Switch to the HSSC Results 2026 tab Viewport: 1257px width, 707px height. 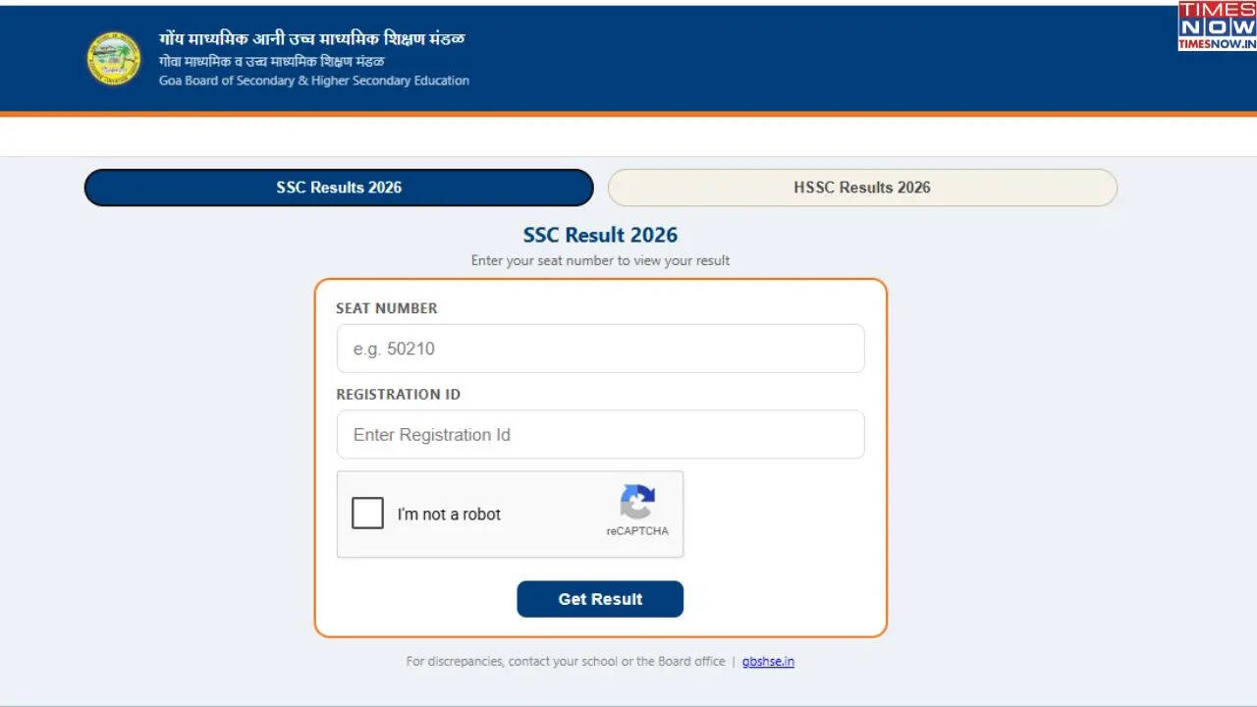pos(861,188)
